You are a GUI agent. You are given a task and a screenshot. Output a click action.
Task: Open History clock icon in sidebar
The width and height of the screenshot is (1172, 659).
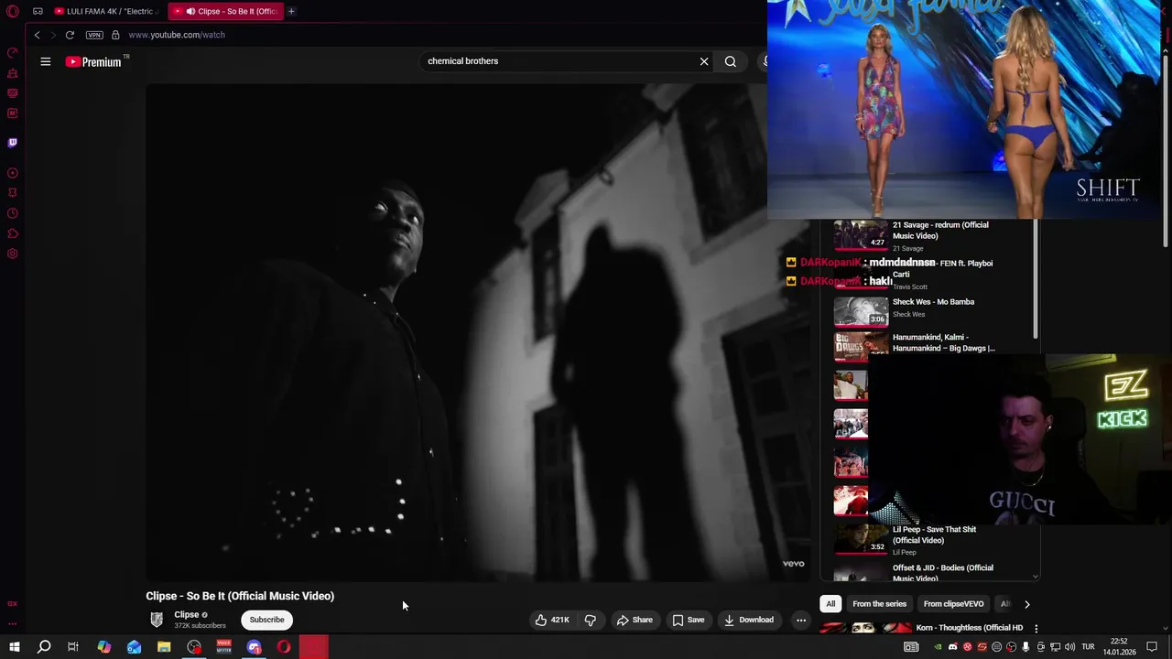13,213
